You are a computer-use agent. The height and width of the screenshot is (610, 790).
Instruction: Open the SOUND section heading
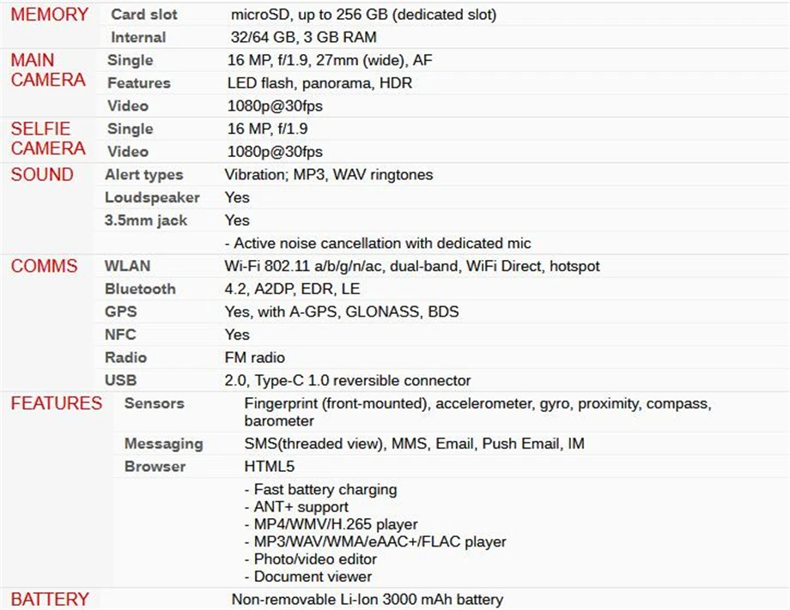coord(42,175)
